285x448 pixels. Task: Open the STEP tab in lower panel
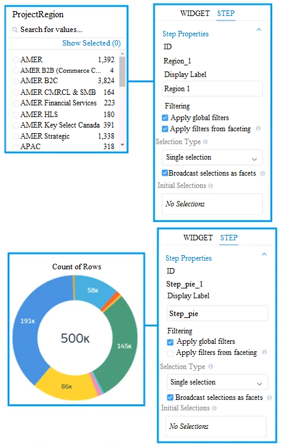(x=229, y=238)
